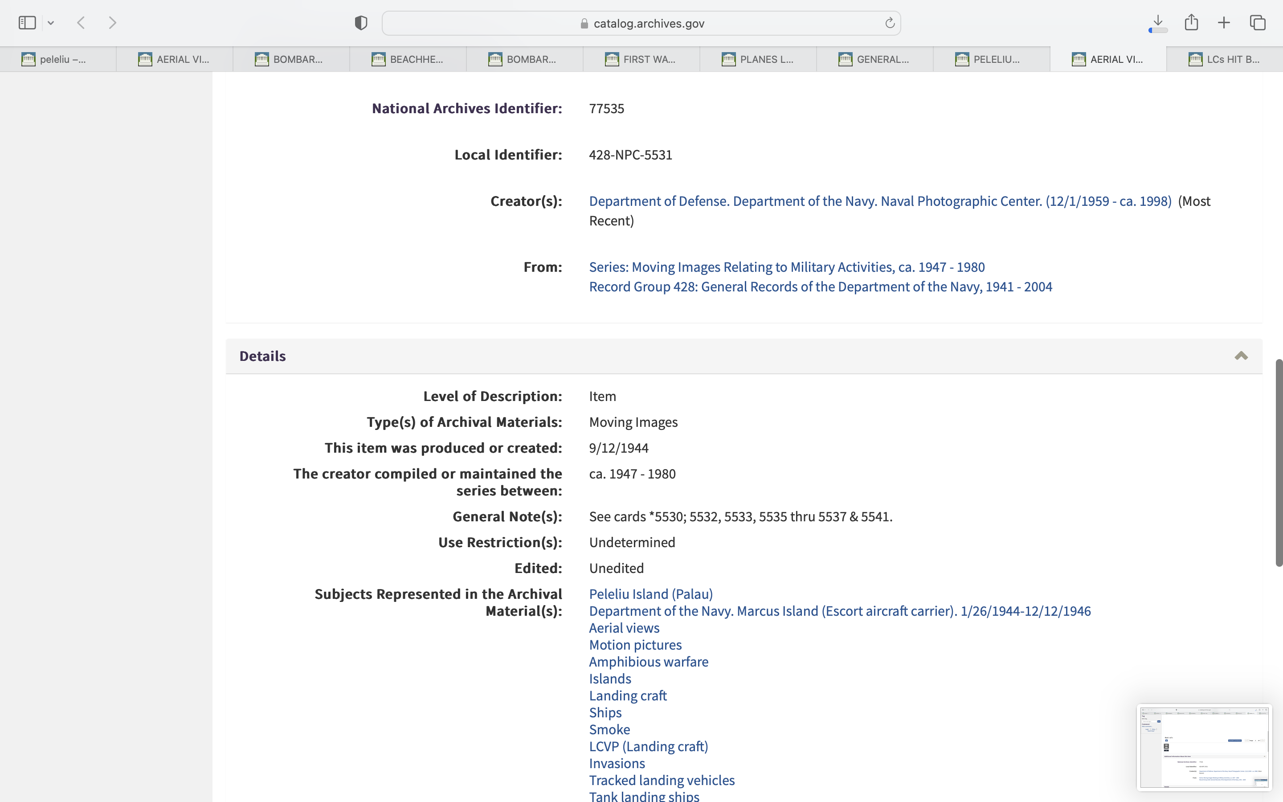Open the Peleliu Island (Palau) link

point(650,593)
